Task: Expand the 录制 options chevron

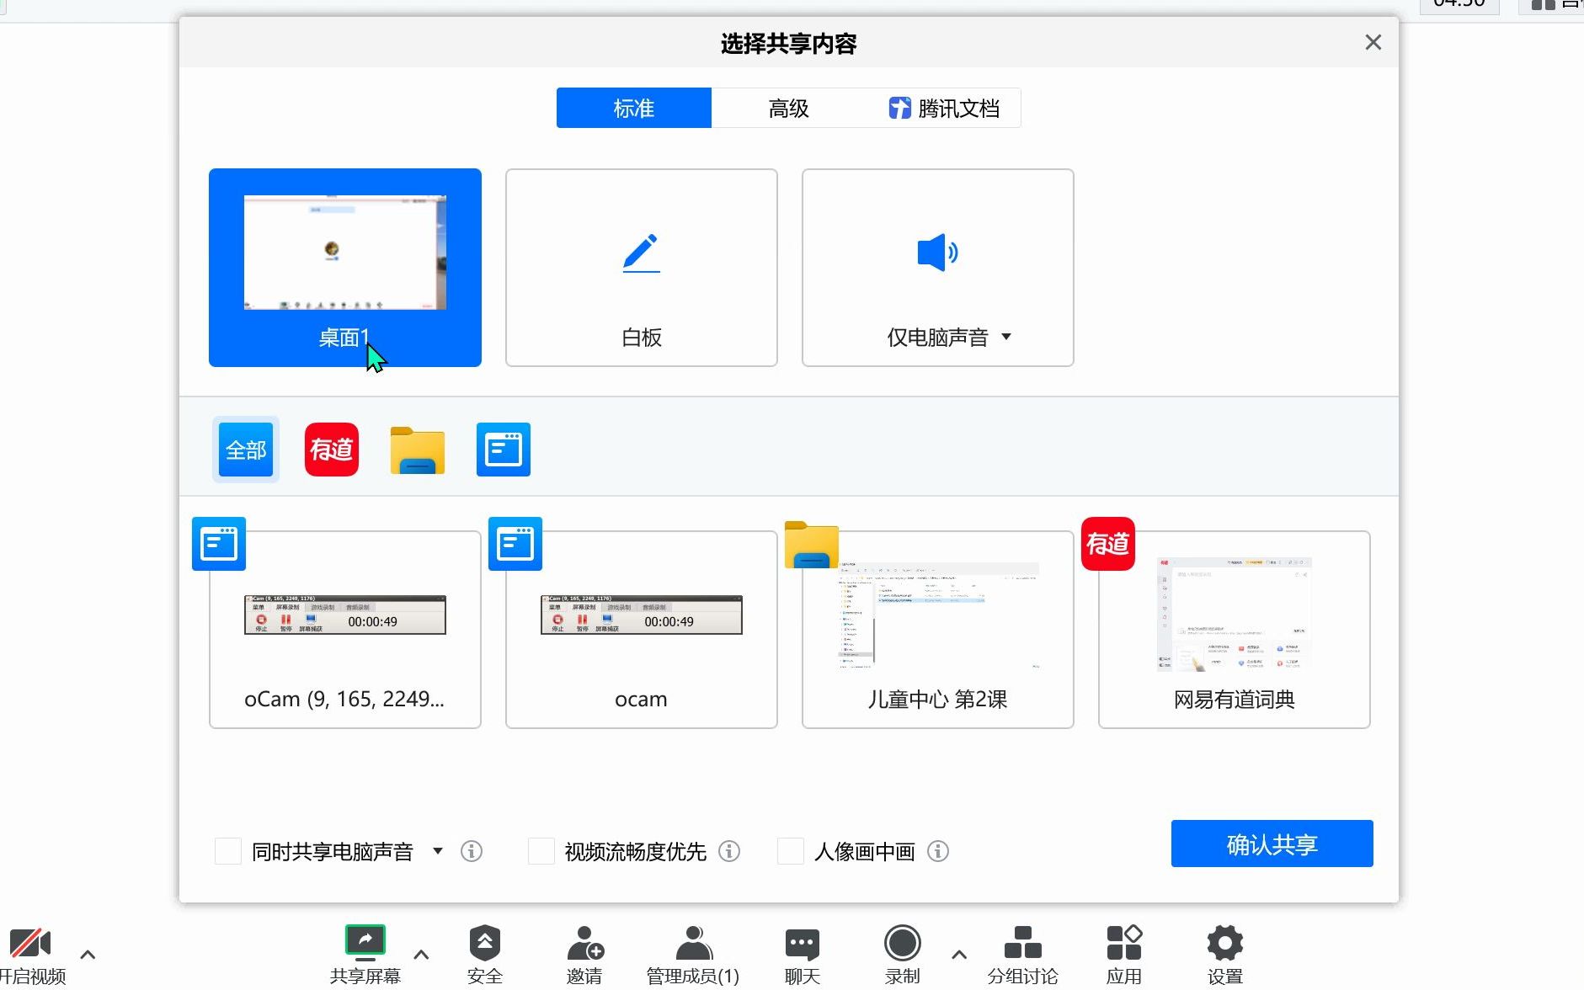Action: (x=959, y=955)
